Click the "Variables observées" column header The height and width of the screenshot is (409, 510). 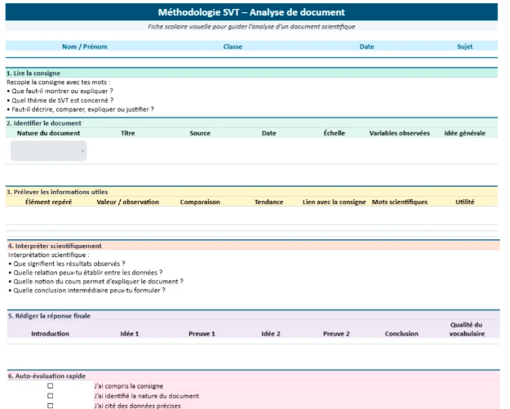[x=399, y=133]
